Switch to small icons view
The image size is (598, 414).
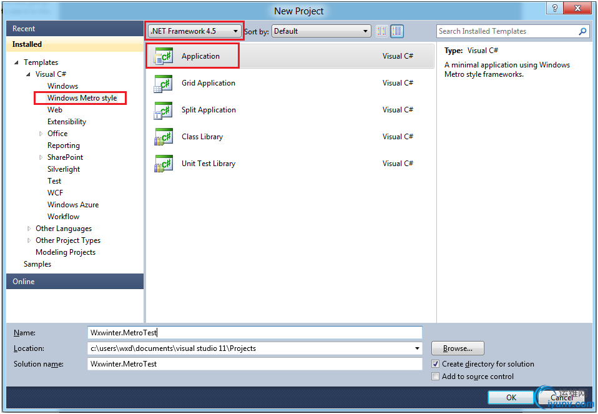tap(382, 31)
